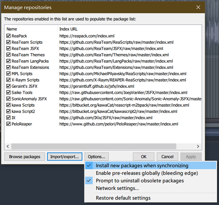This screenshot has width=219, height=205.
Task: Disable the MPL Scripts repository
Action: [x=8, y=74]
